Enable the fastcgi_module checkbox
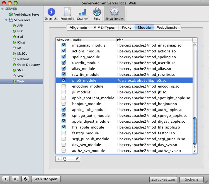This screenshot has height=184, width=209. 64,133
